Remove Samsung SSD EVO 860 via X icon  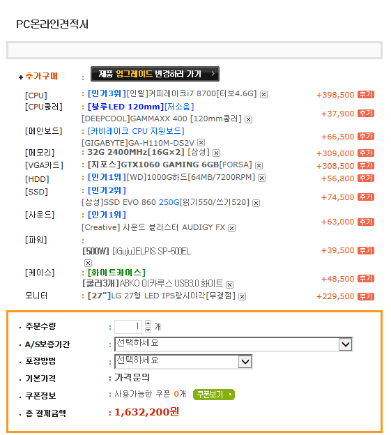tap(256, 204)
